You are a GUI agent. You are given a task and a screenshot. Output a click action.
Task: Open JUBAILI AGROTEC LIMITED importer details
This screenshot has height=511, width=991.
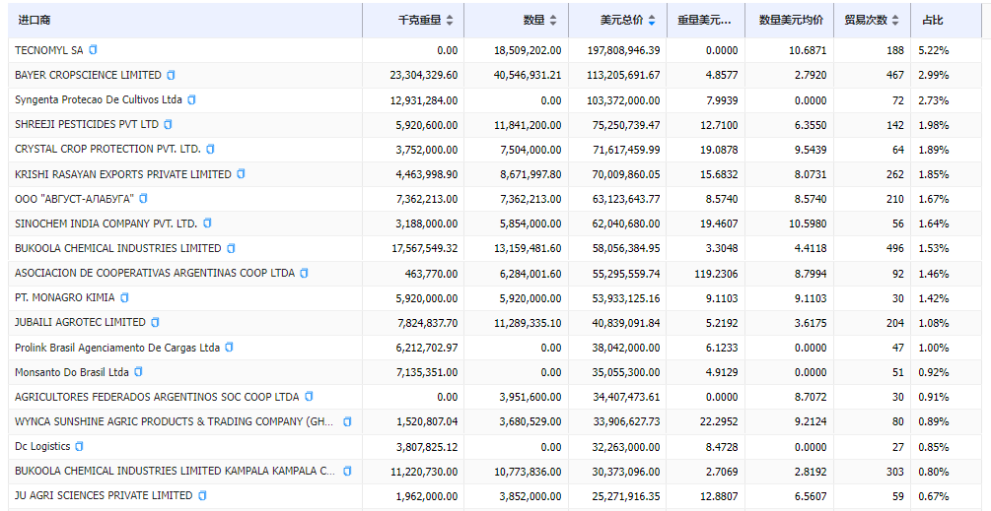[80, 322]
